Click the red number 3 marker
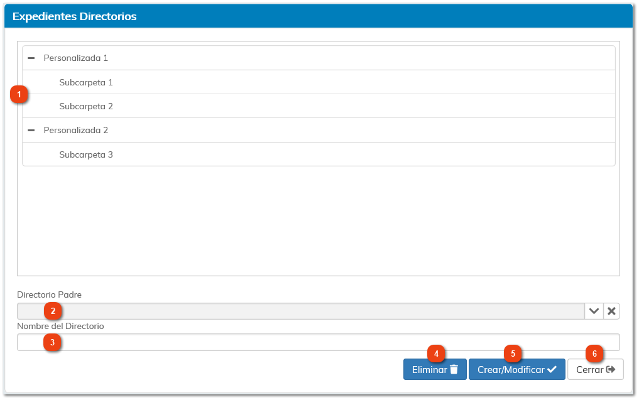The image size is (639, 400). click(52, 342)
